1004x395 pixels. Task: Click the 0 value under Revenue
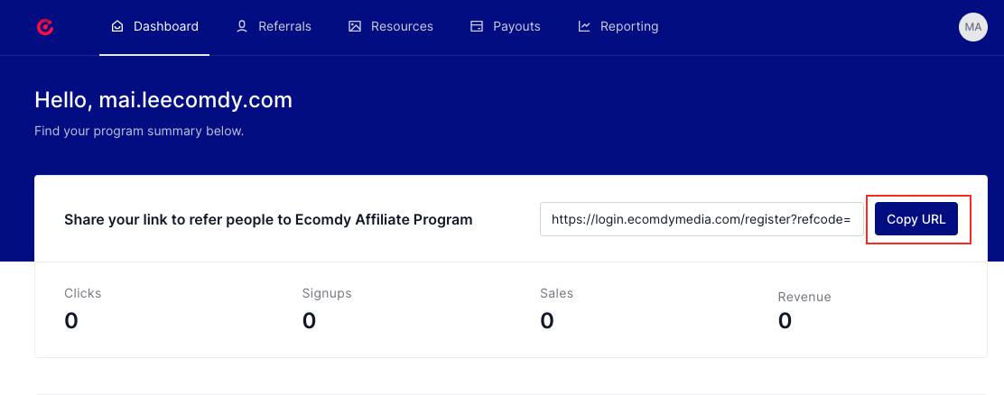click(x=785, y=320)
